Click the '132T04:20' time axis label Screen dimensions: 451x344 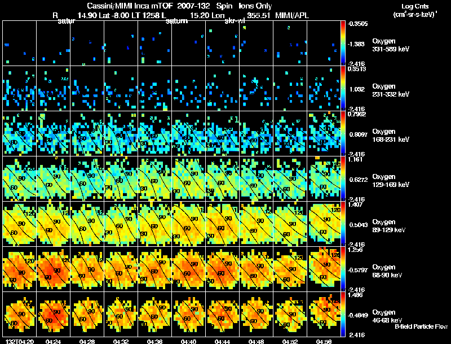click(x=20, y=341)
